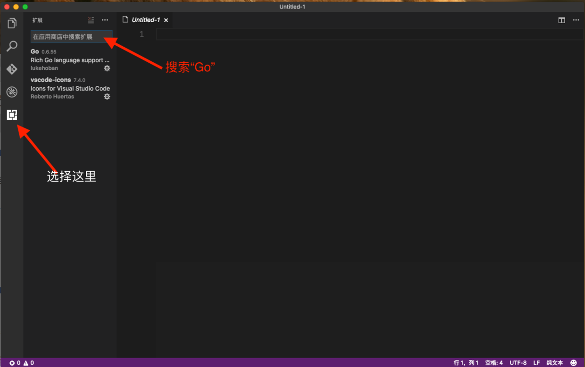Screen dimensions: 585x367
Task: Open the Explorer files icon
Action: [12, 23]
